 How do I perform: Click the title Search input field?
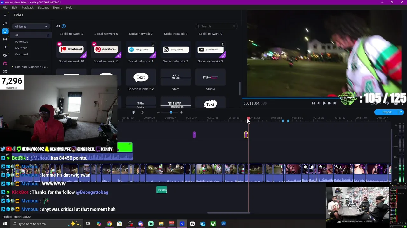click(216, 26)
